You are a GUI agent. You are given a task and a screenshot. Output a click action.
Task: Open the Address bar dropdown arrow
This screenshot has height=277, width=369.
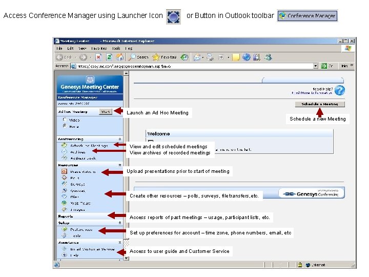(x=316, y=66)
